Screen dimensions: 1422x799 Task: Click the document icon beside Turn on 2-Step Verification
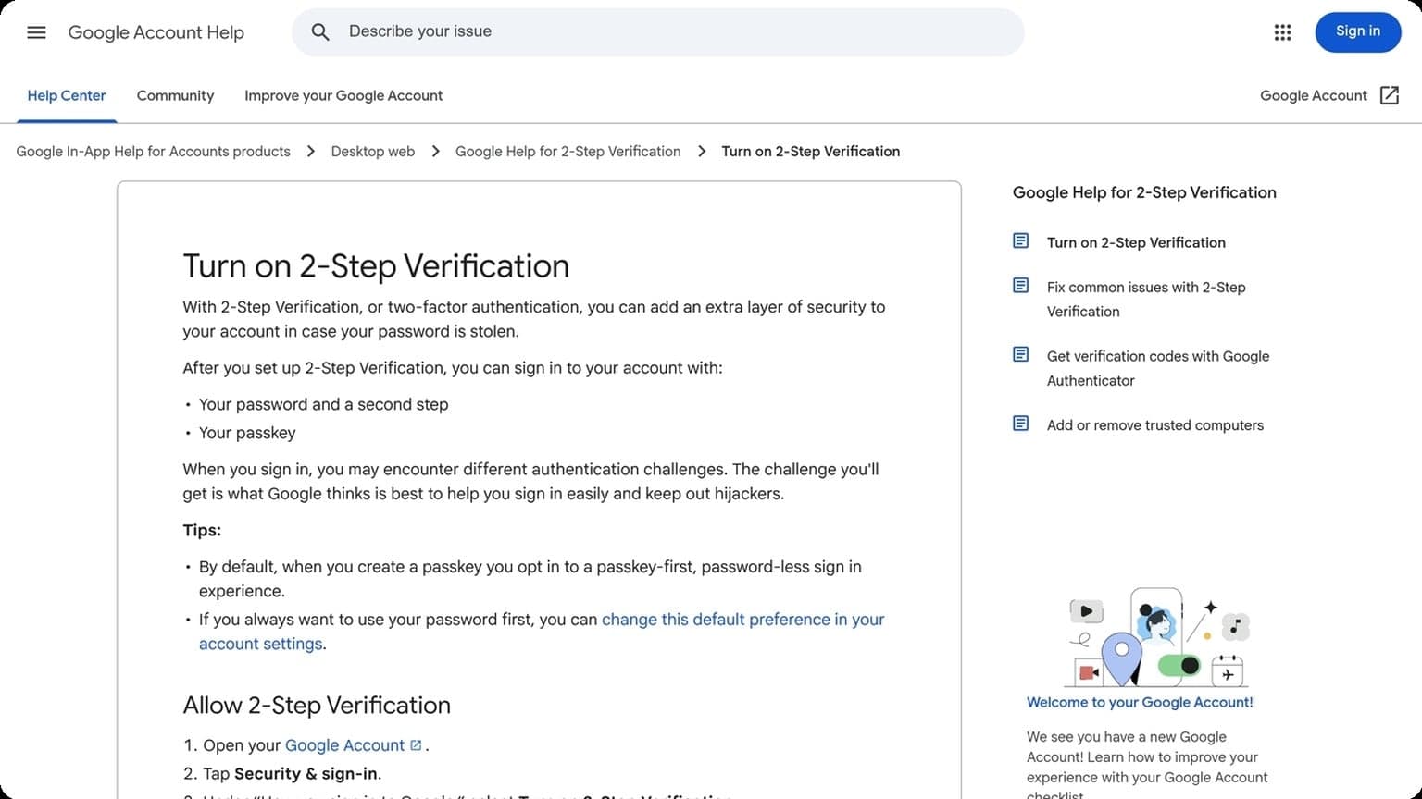coord(1020,241)
